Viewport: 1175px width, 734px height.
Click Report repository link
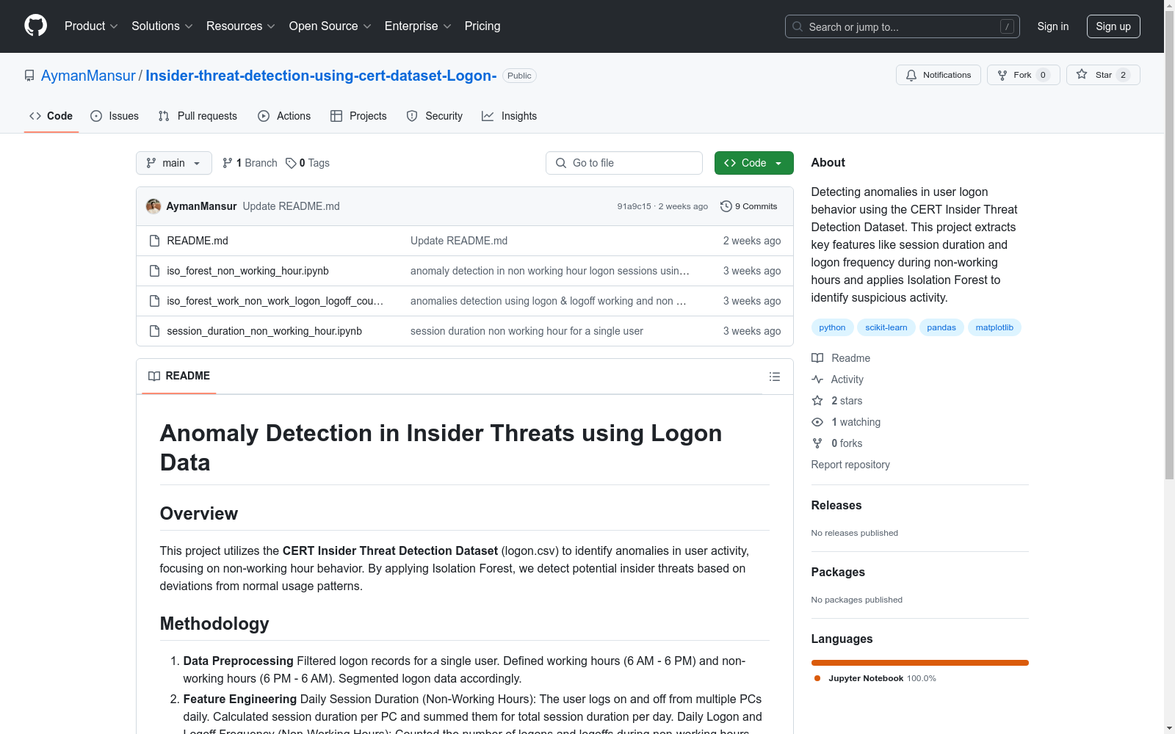coord(850,465)
